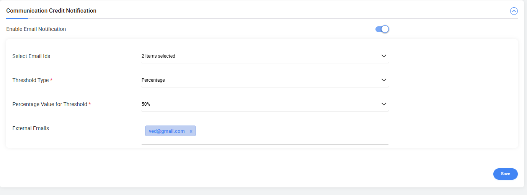Open the dropdown showing 50% value
This screenshot has height=195, width=527.
(x=260, y=104)
